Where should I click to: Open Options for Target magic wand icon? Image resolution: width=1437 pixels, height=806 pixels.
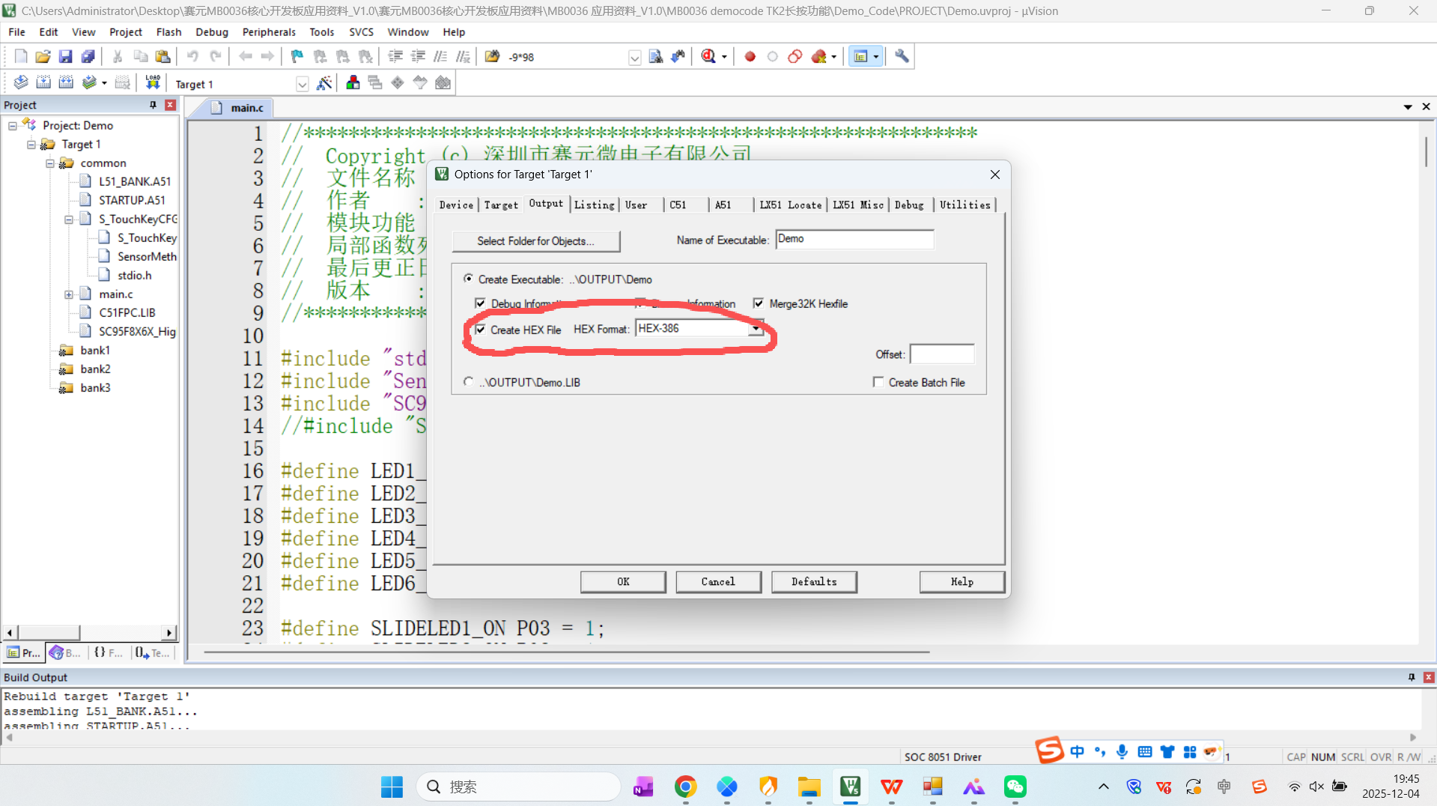click(324, 82)
